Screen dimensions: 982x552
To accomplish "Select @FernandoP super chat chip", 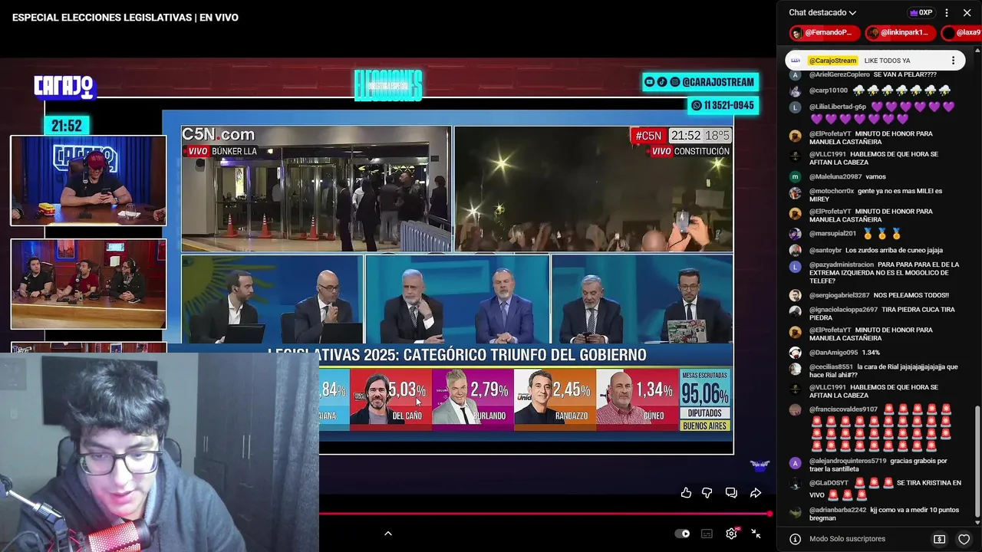I will 825,33.
